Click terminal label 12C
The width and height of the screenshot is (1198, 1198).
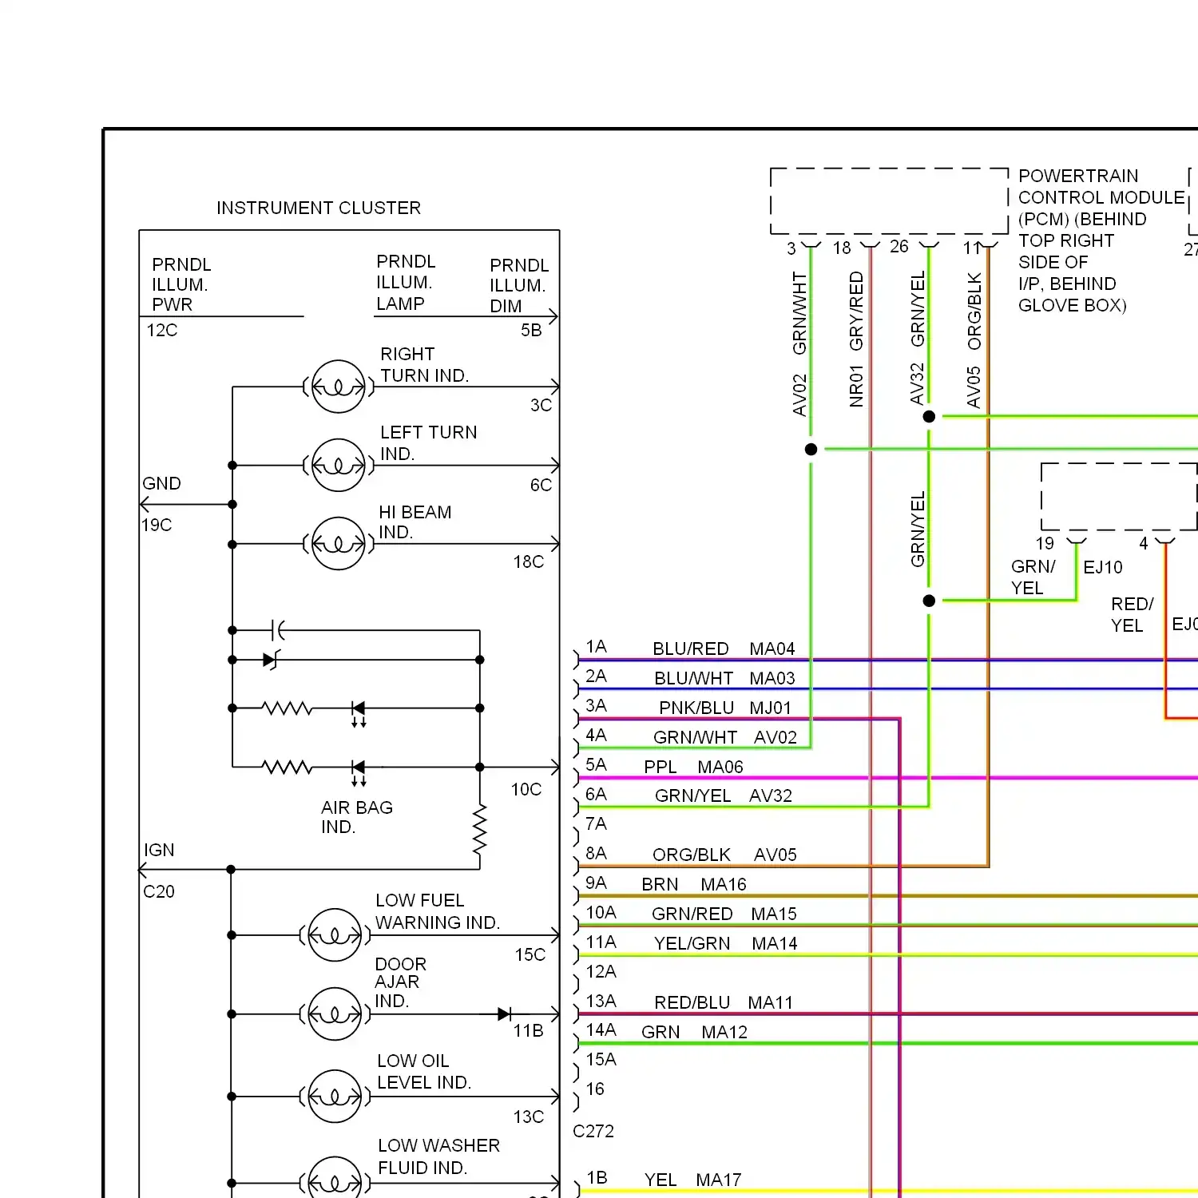pyautogui.click(x=162, y=330)
